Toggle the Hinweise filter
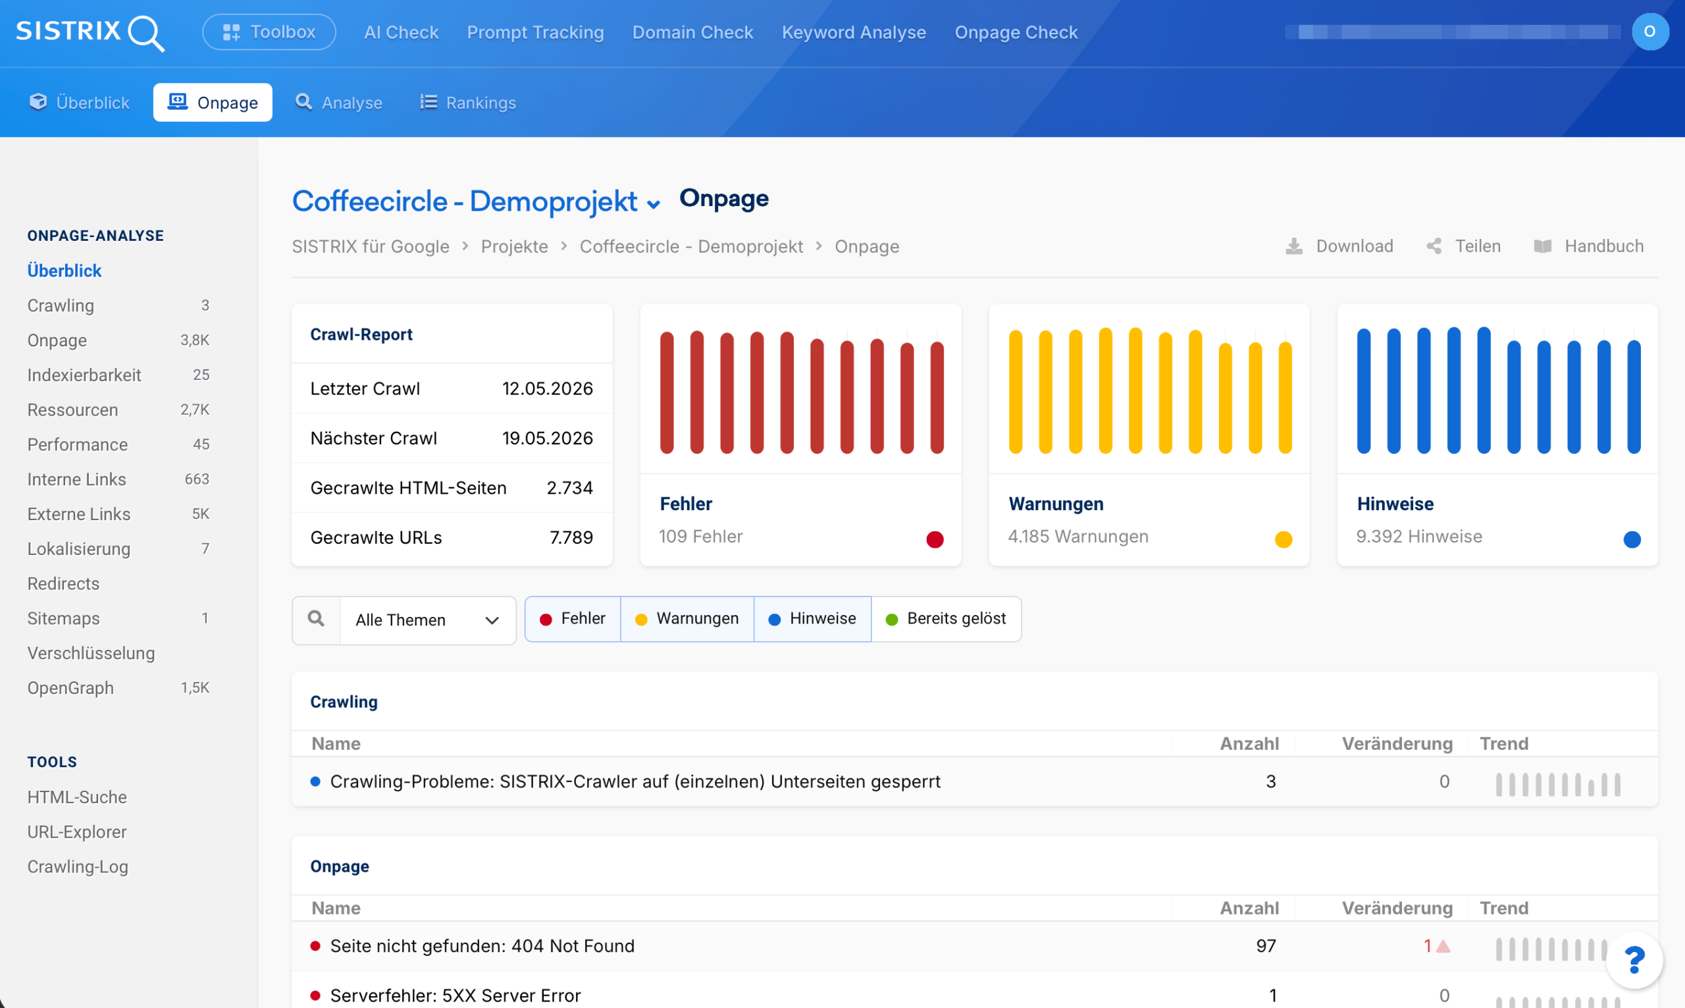This screenshot has height=1008, width=1685. (x=813, y=619)
